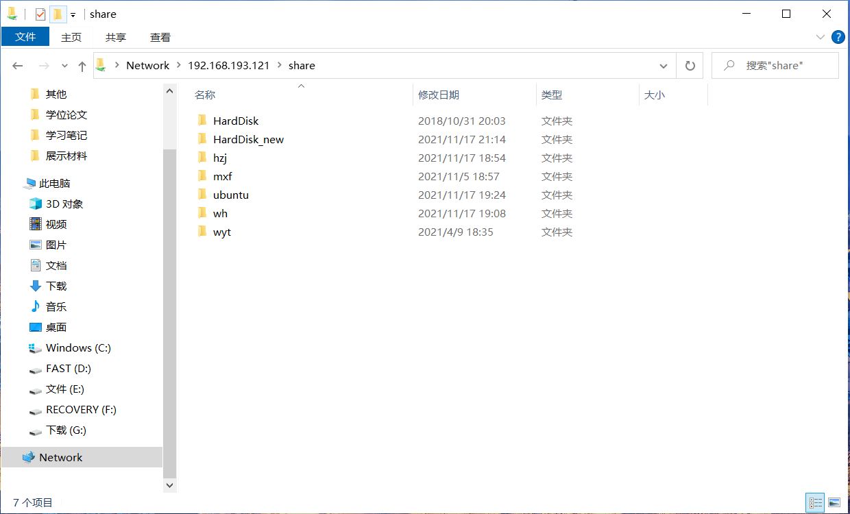Switch to the 共享 ribbon tab

(x=116, y=37)
